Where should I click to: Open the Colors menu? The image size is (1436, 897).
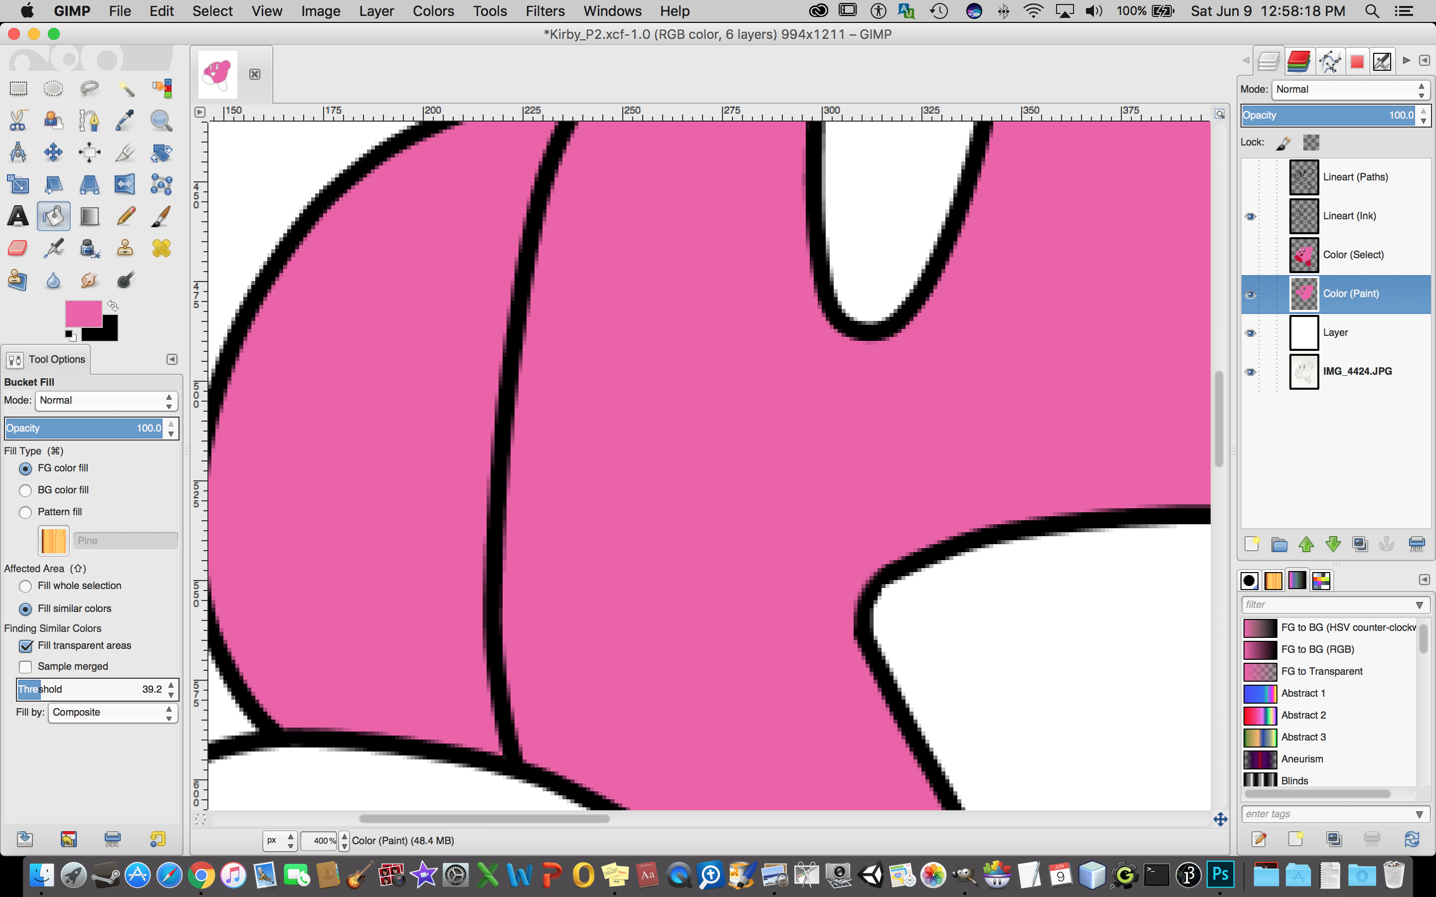pos(433,11)
